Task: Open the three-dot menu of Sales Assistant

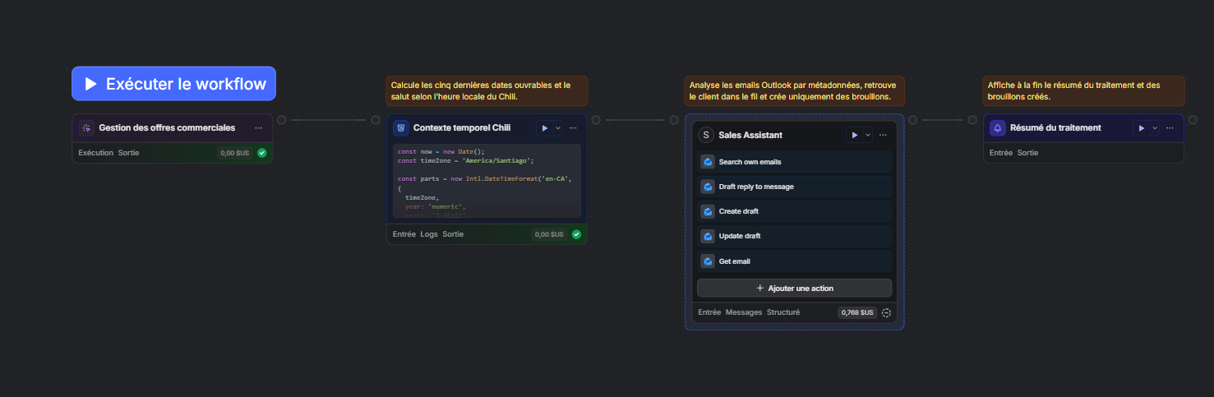Action: click(x=883, y=135)
